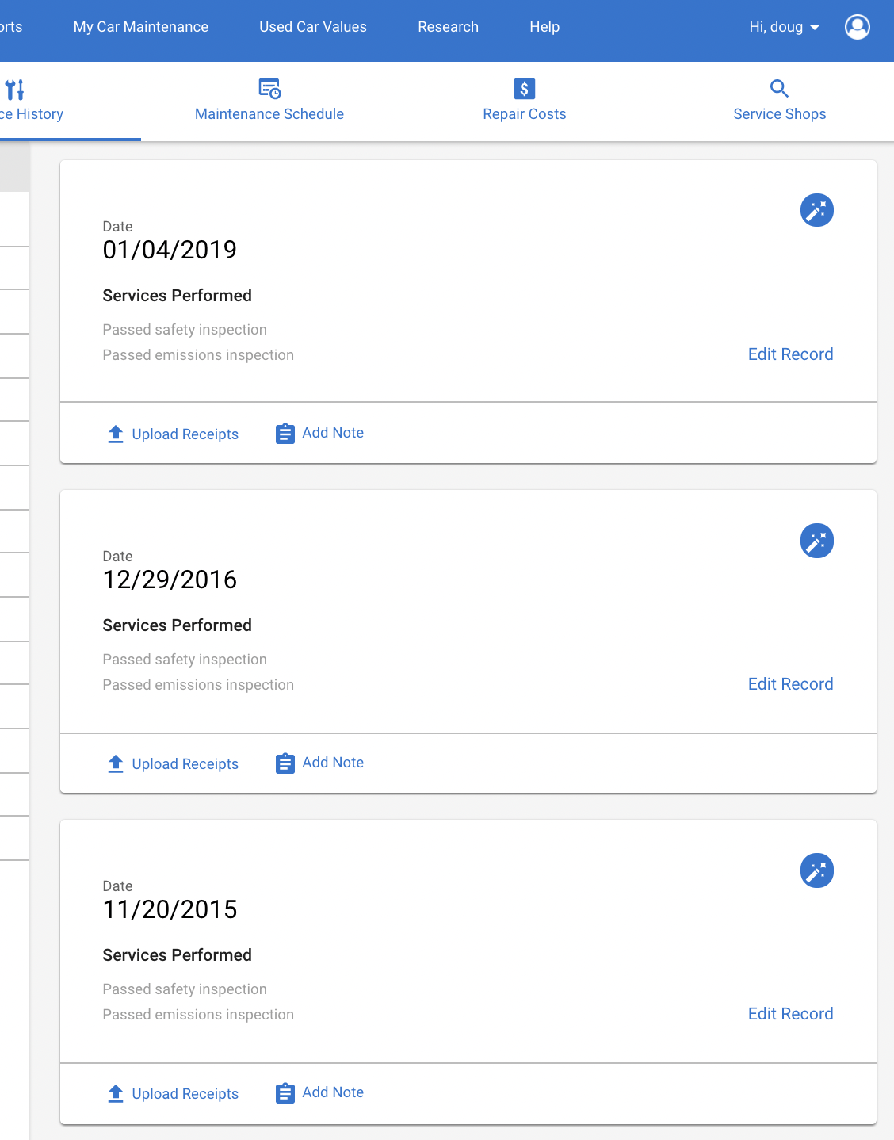Viewport: 894px width, 1140px height.
Task: Click the magic wand icon on 11/20/2015 record
Action: [x=816, y=870]
